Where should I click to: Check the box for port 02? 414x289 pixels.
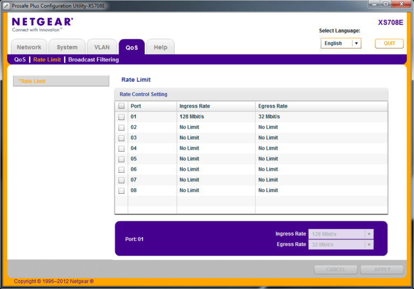coord(121,128)
